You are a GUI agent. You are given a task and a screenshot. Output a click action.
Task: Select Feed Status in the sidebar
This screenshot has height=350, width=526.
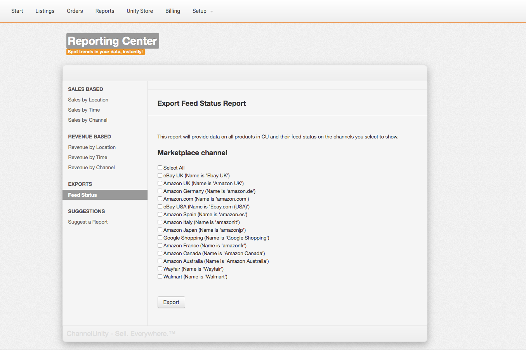[x=83, y=195]
